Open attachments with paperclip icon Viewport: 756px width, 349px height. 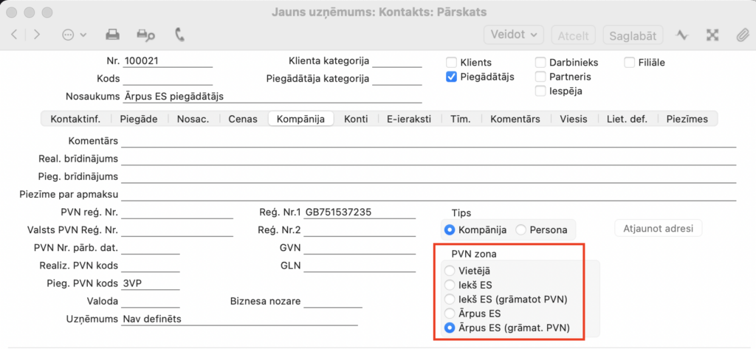(x=741, y=35)
